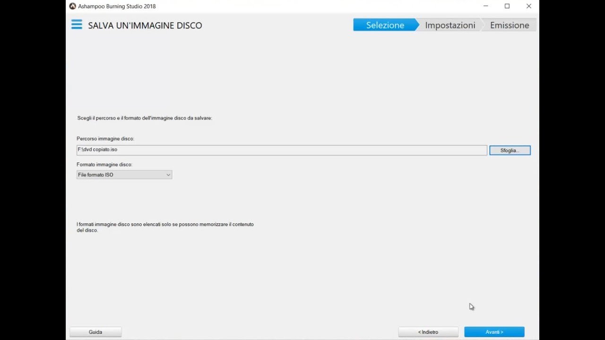Click the "Formato immagine disco:" label
This screenshot has height=340, width=605.
click(104, 165)
